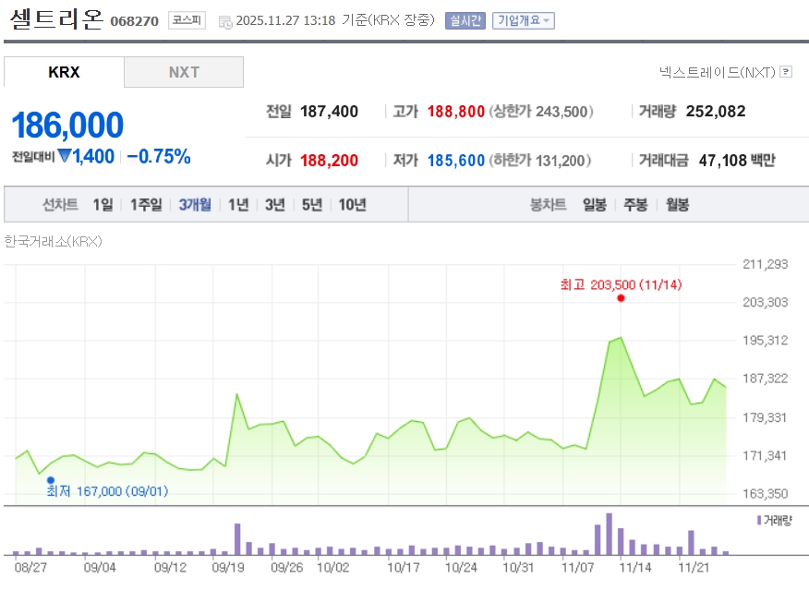The height and width of the screenshot is (590, 809).
Task: Switch to the KRX tab
Action: point(64,72)
